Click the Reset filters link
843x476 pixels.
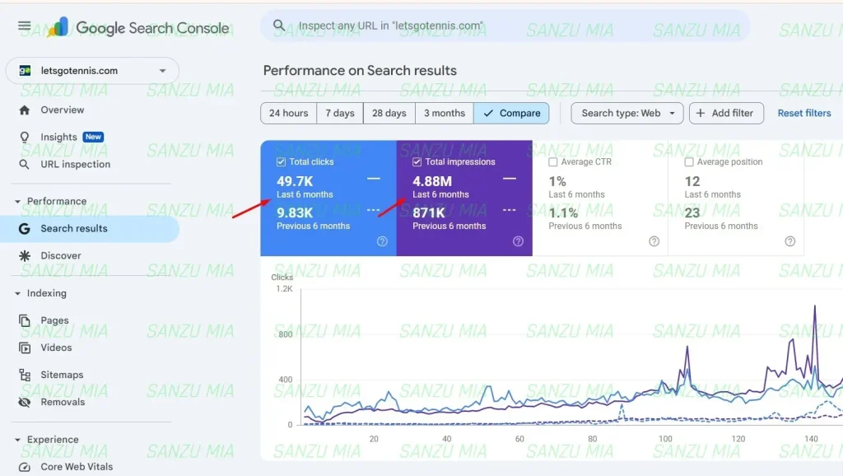(803, 113)
